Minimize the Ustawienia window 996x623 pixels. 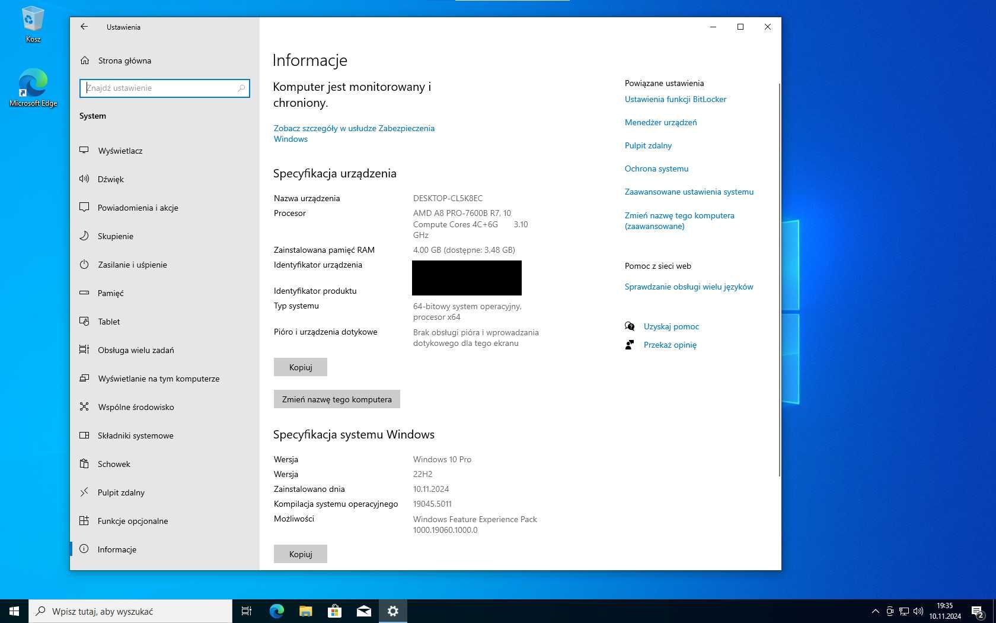(713, 27)
